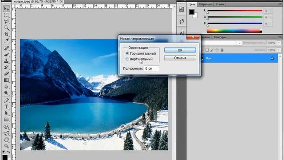284x160 pixels.
Task: Select the History Brush tool
Action: [6, 67]
